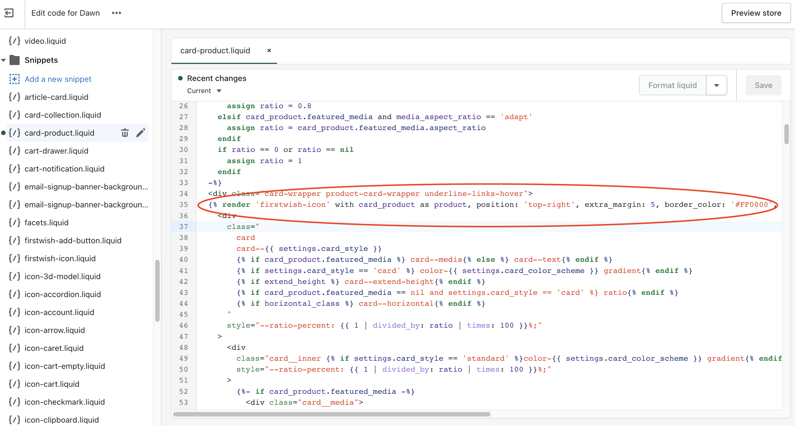This screenshot has height=426, width=795.
Task: Delete card-product.liquid with trash icon
Action: (125, 133)
